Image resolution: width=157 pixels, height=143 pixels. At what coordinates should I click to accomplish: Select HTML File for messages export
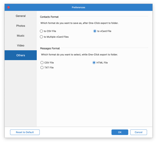pyautogui.click(x=94, y=63)
